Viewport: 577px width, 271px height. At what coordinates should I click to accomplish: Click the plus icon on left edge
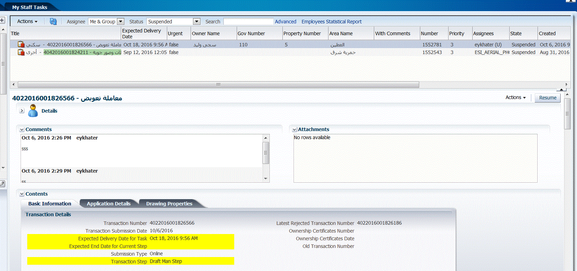coord(2,20)
